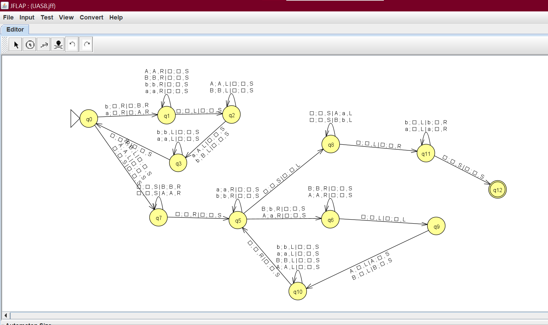The width and height of the screenshot is (548, 325).
Task: Select the initial state q0
Action: [x=89, y=119]
